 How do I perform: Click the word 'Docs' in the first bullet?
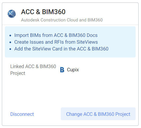(x=92, y=35)
